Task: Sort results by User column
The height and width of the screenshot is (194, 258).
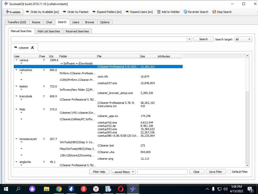Action: coord(26,56)
